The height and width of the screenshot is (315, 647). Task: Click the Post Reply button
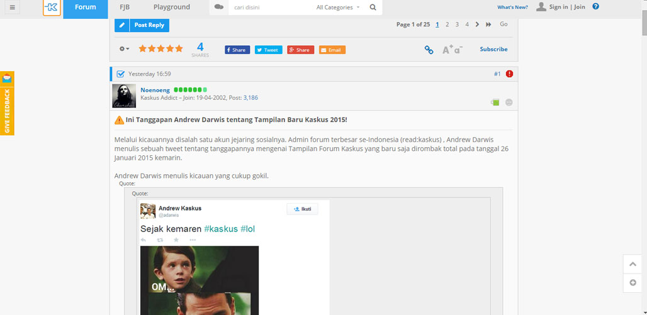click(x=149, y=25)
